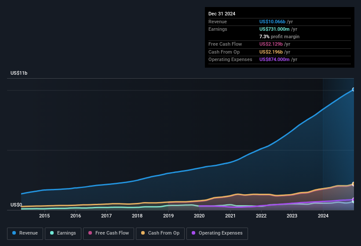Screen dimensions: 361x246
Task: Click the 7.3% profit margin text
Action: [x=279, y=36]
